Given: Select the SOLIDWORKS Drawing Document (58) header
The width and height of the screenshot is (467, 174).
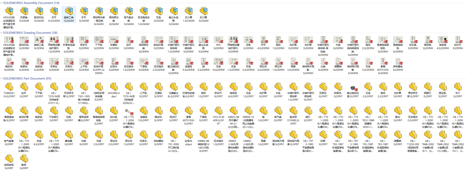Looking at the screenshot, I should tap(30, 33).
